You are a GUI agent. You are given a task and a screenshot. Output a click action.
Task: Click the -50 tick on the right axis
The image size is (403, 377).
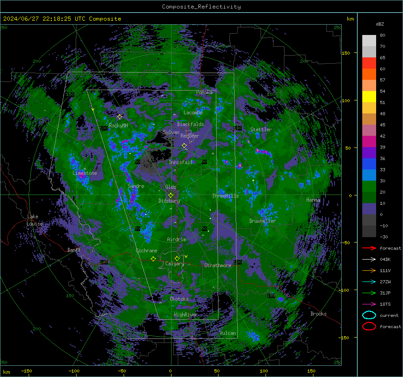[x=346, y=243]
